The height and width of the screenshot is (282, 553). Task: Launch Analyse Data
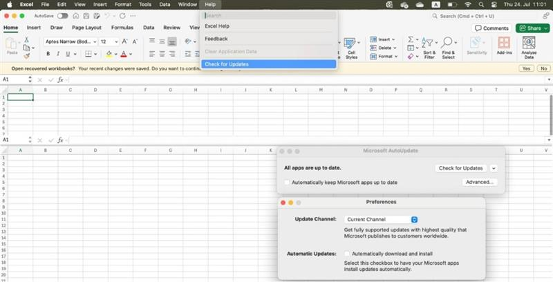coord(529,48)
